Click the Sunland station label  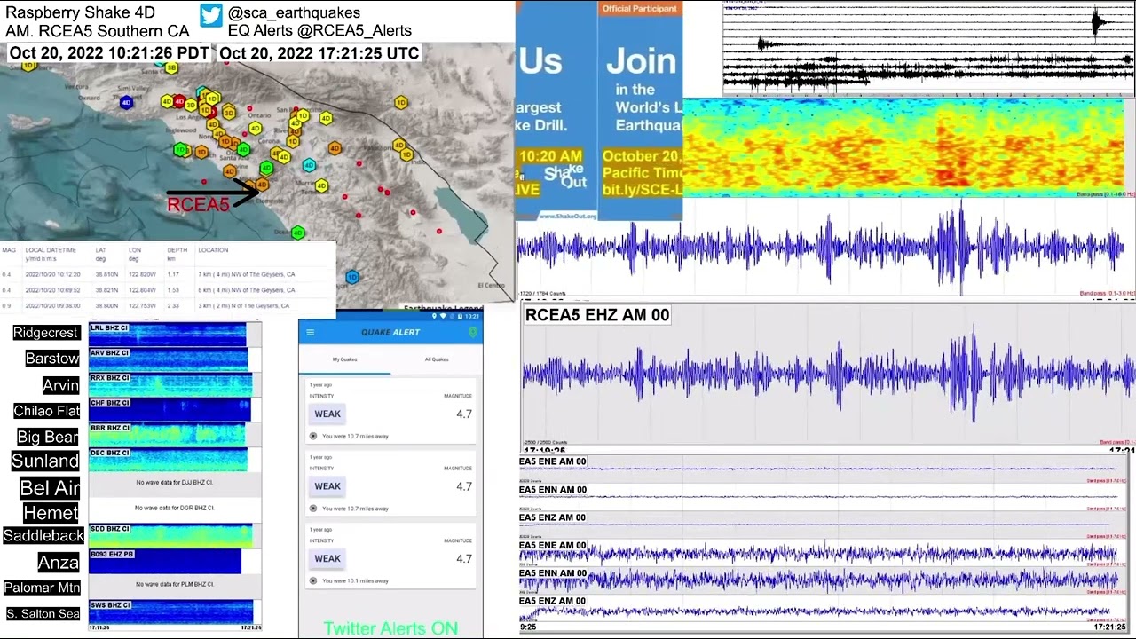(x=45, y=461)
